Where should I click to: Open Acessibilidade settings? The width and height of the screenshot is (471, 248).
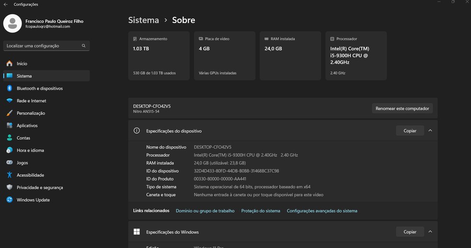(30, 175)
